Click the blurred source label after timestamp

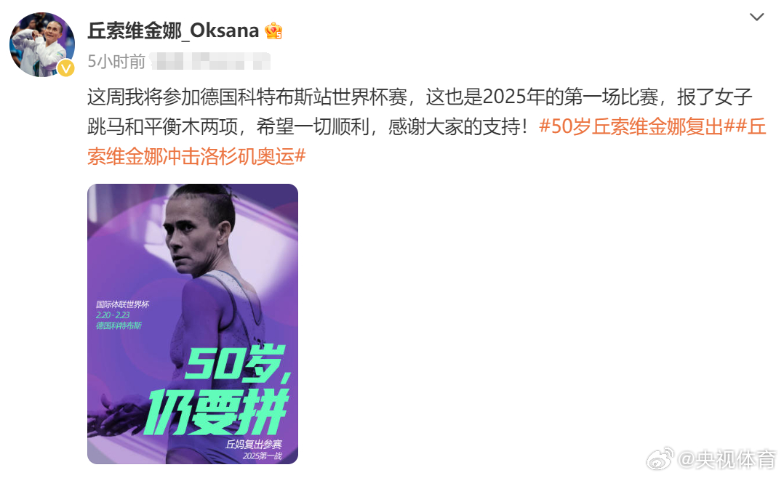point(210,62)
